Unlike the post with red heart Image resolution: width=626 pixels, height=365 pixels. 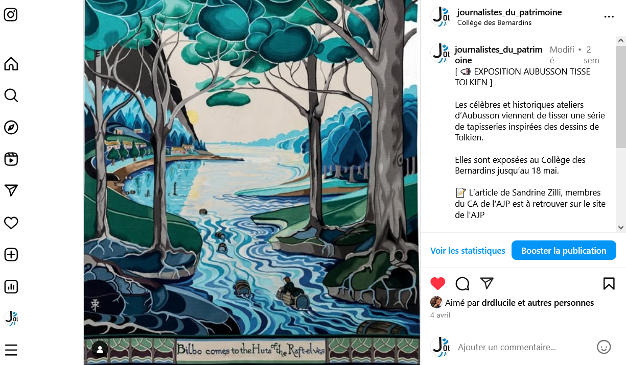(x=438, y=284)
